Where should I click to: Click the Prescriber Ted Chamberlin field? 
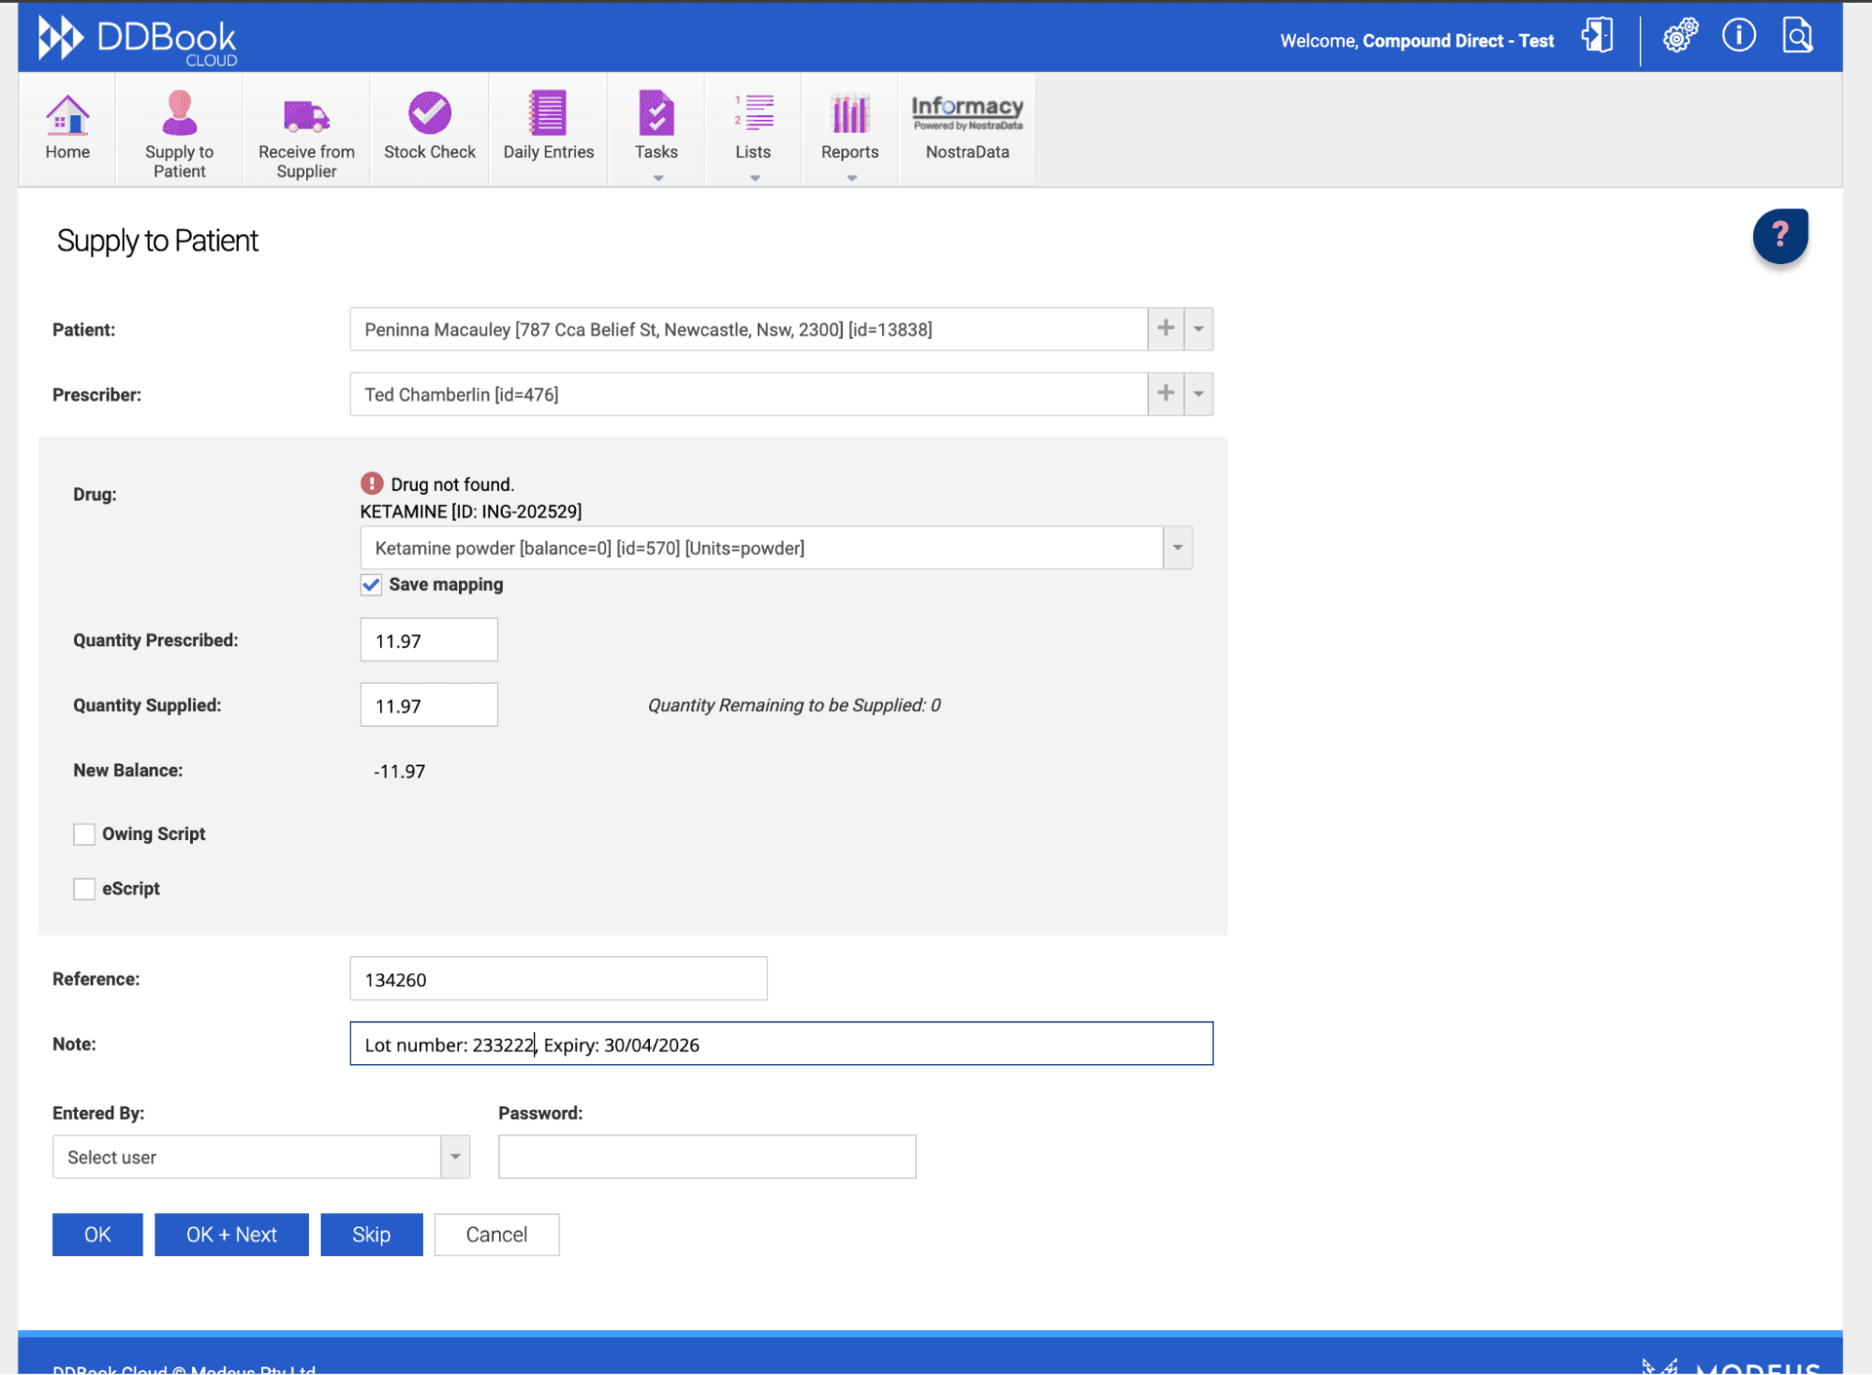(748, 394)
